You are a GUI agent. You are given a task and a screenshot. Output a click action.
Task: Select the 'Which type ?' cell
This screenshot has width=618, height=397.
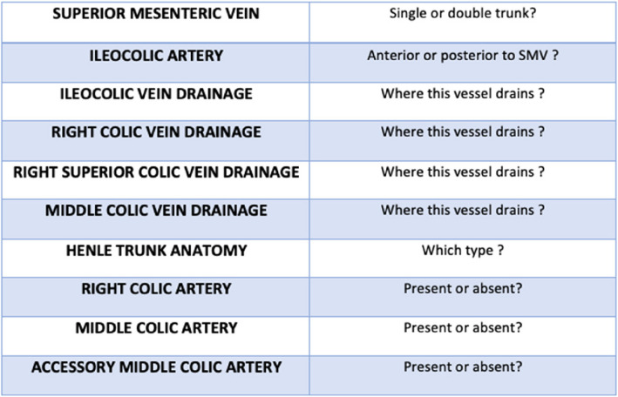pyautogui.click(x=463, y=251)
